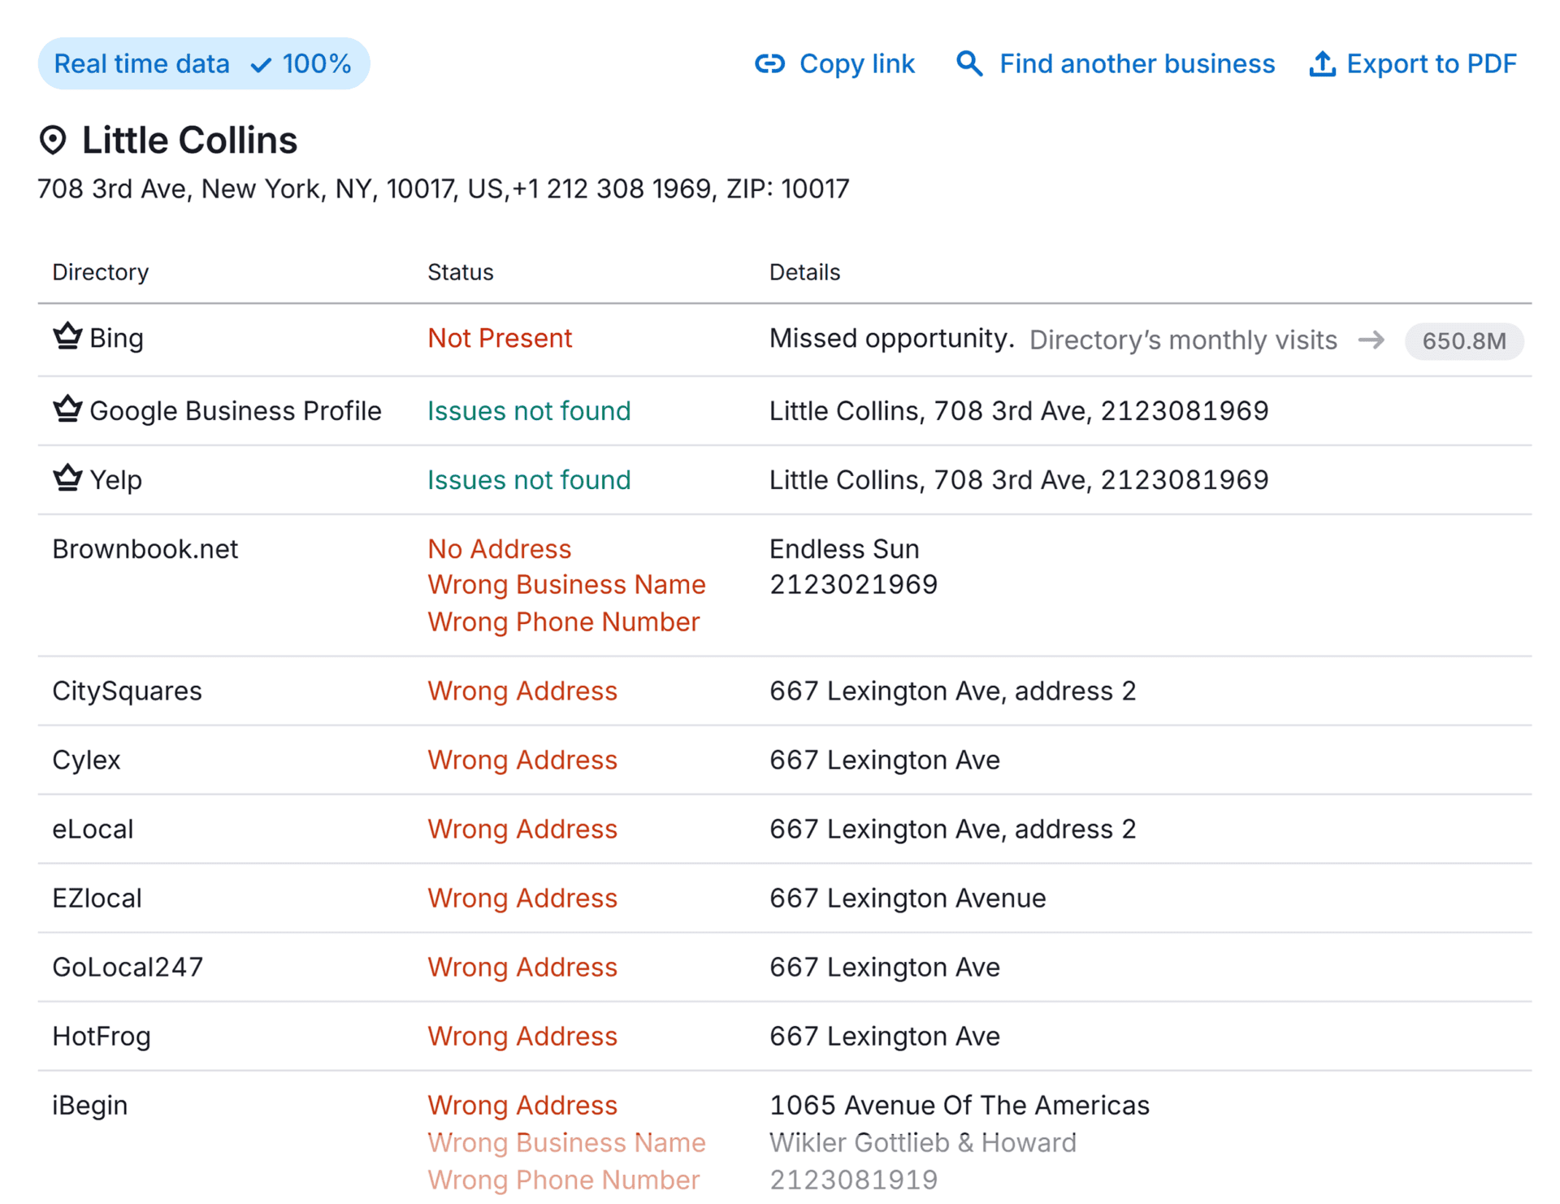The image size is (1560, 1204).
Task: Click the checkmark in Real time data badge
Action: [261, 65]
